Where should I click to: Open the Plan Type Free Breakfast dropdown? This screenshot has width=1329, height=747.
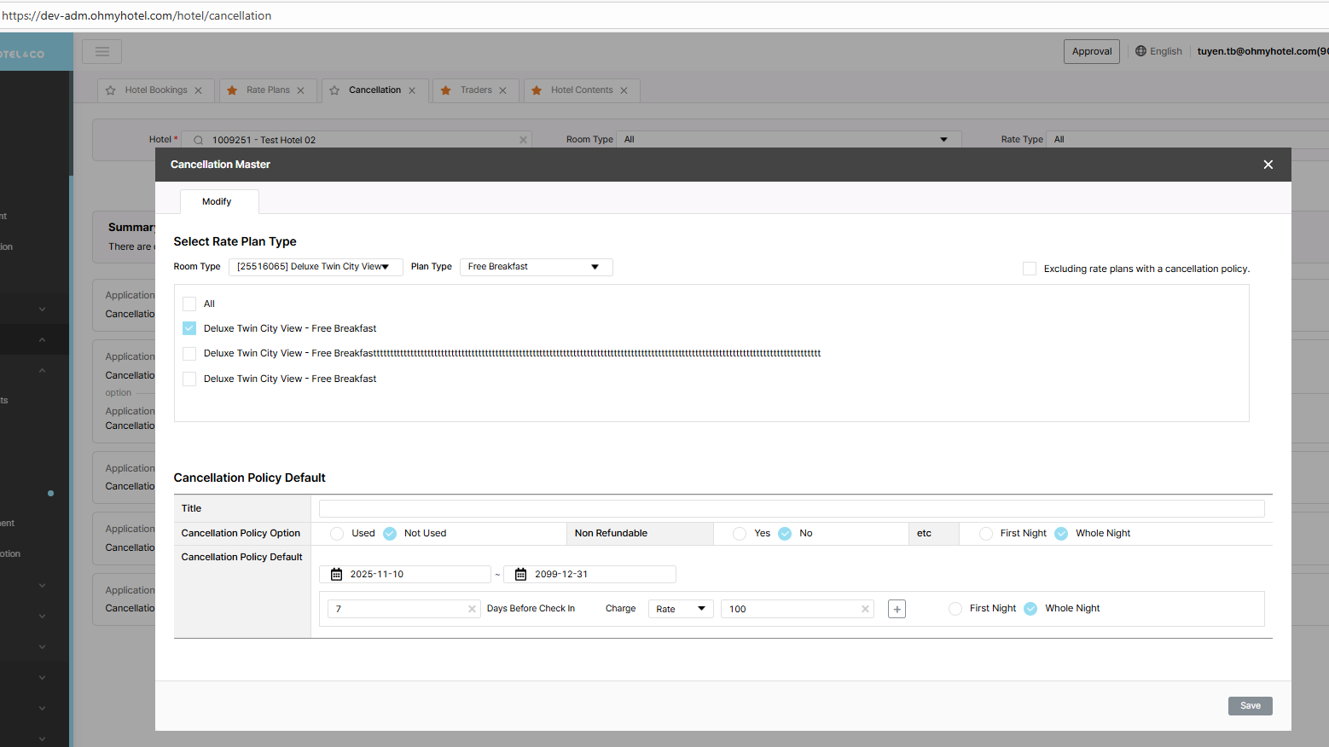(535, 267)
